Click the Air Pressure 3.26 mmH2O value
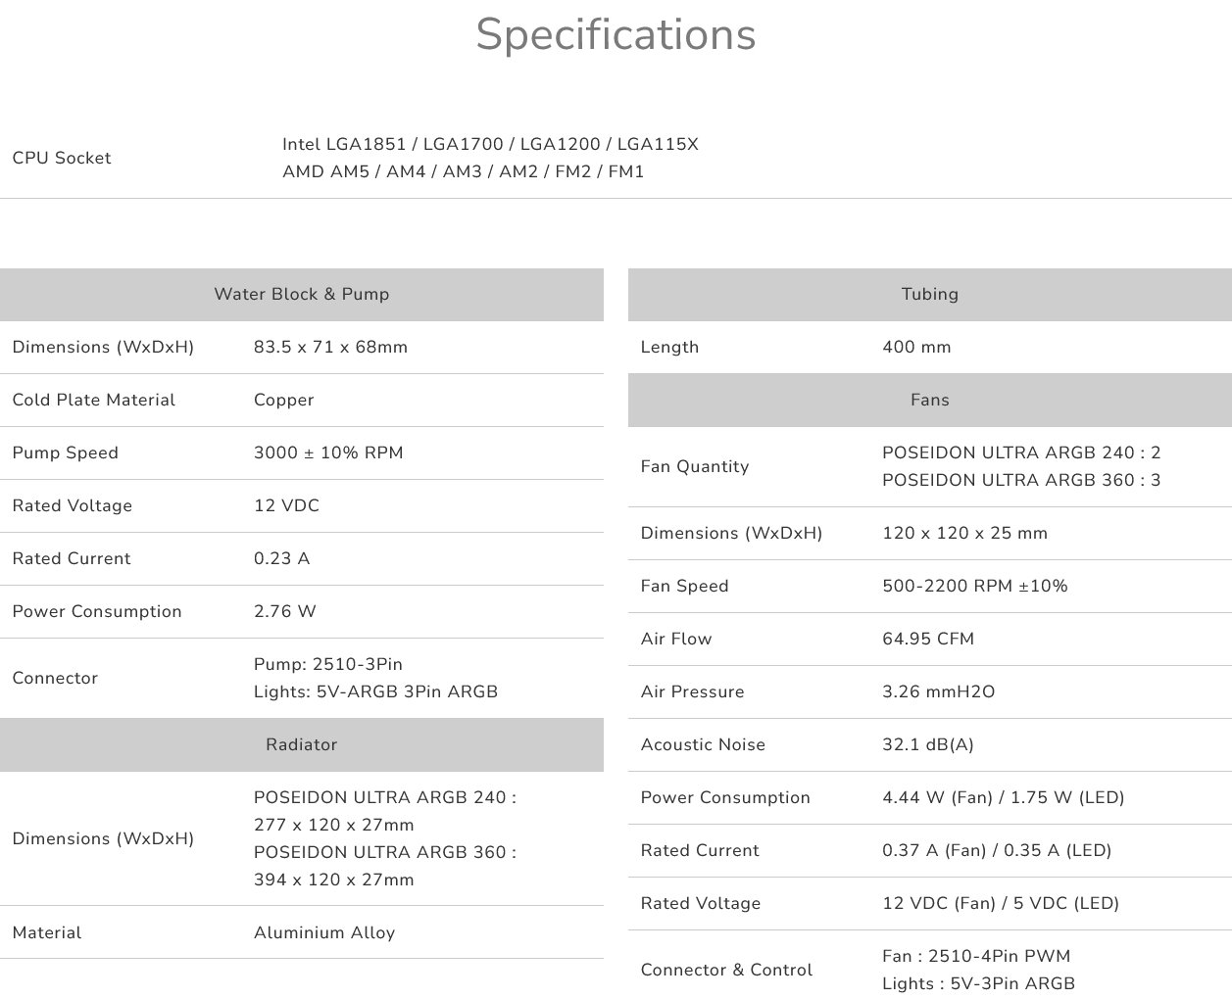The image size is (1232, 999). click(x=938, y=691)
